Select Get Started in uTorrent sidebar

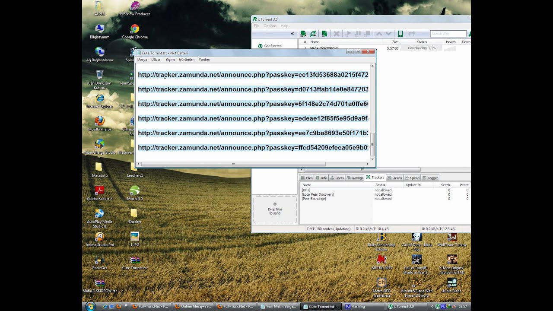coord(273,46)
